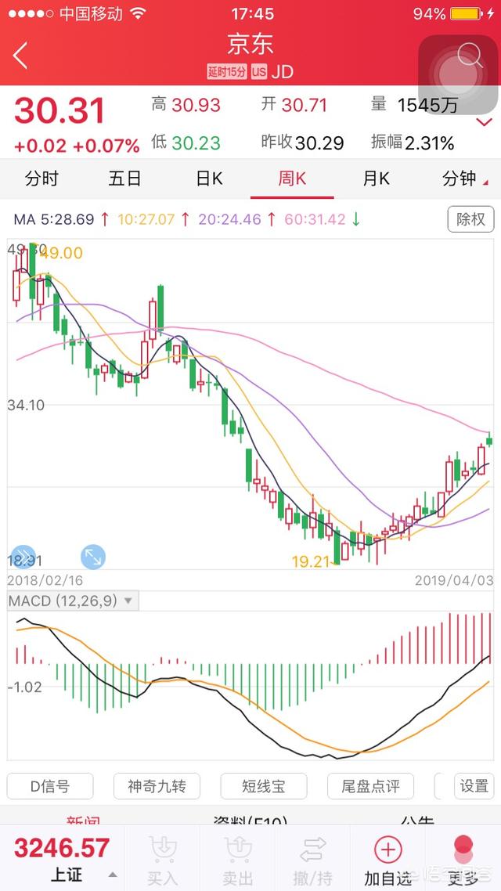Switch to the 日K tab

click(209, 179)
